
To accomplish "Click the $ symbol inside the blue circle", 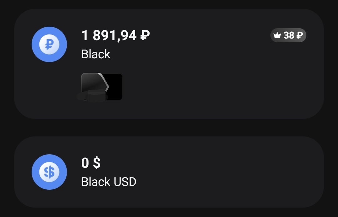I will pyautogui.click(x=49, y=172).
